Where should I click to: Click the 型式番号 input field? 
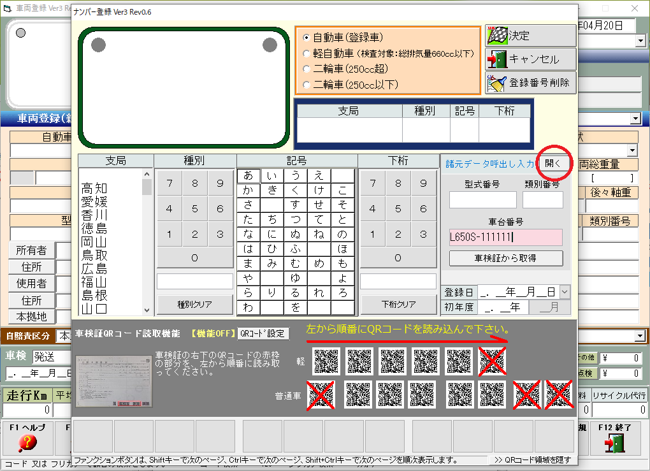coord(483,200)
